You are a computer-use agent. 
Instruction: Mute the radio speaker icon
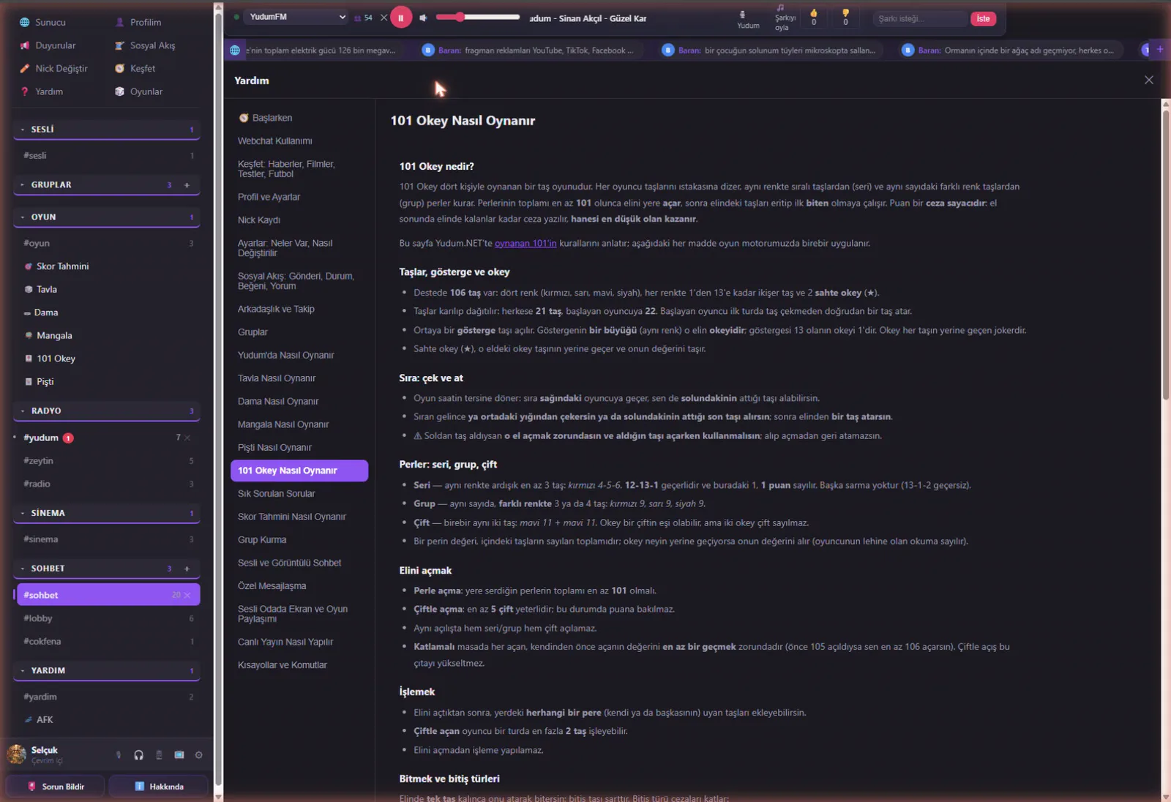click(x=423, y=18)
